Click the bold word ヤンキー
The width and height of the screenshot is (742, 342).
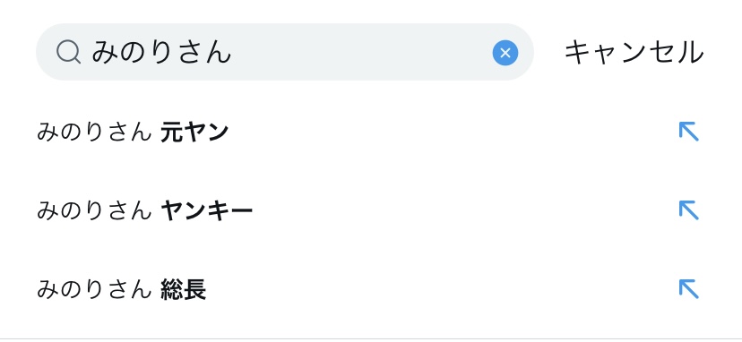pyautogui.click(x=206, y=211)
